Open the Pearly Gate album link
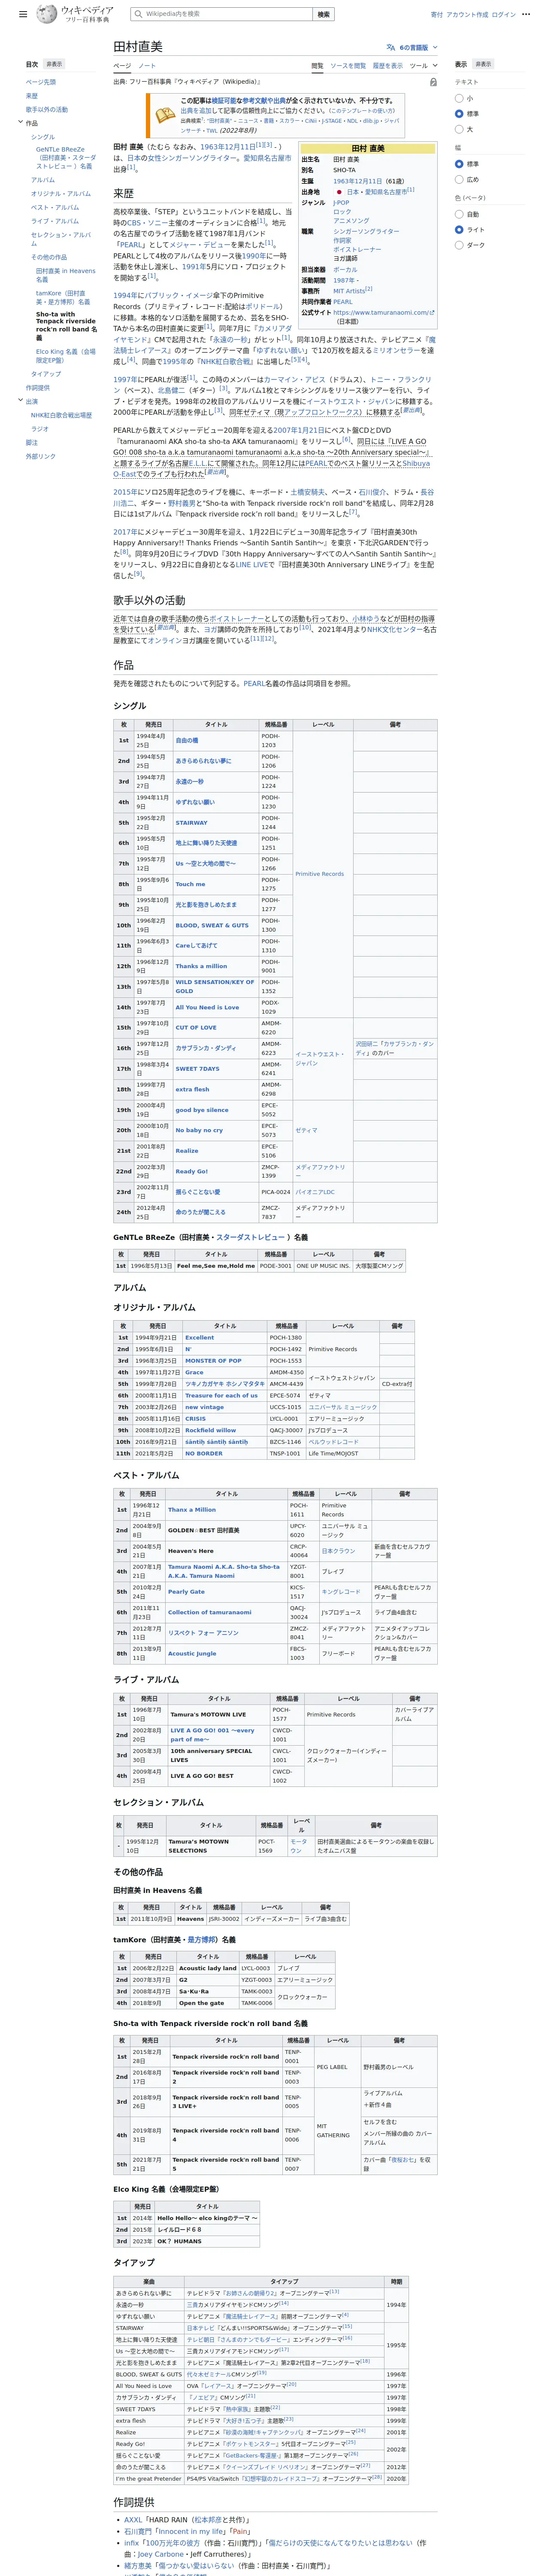Screen dimensions: 551x2576 pos(186,1591)
